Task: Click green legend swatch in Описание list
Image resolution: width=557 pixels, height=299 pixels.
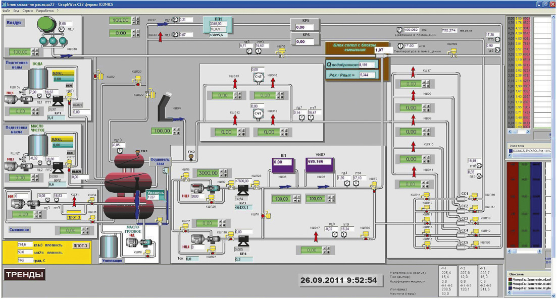Action: pyautogui.click(x=511, y=284)
